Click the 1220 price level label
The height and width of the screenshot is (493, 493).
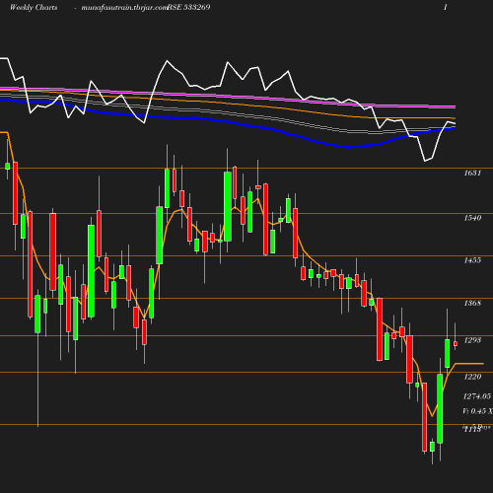(472, 377)
